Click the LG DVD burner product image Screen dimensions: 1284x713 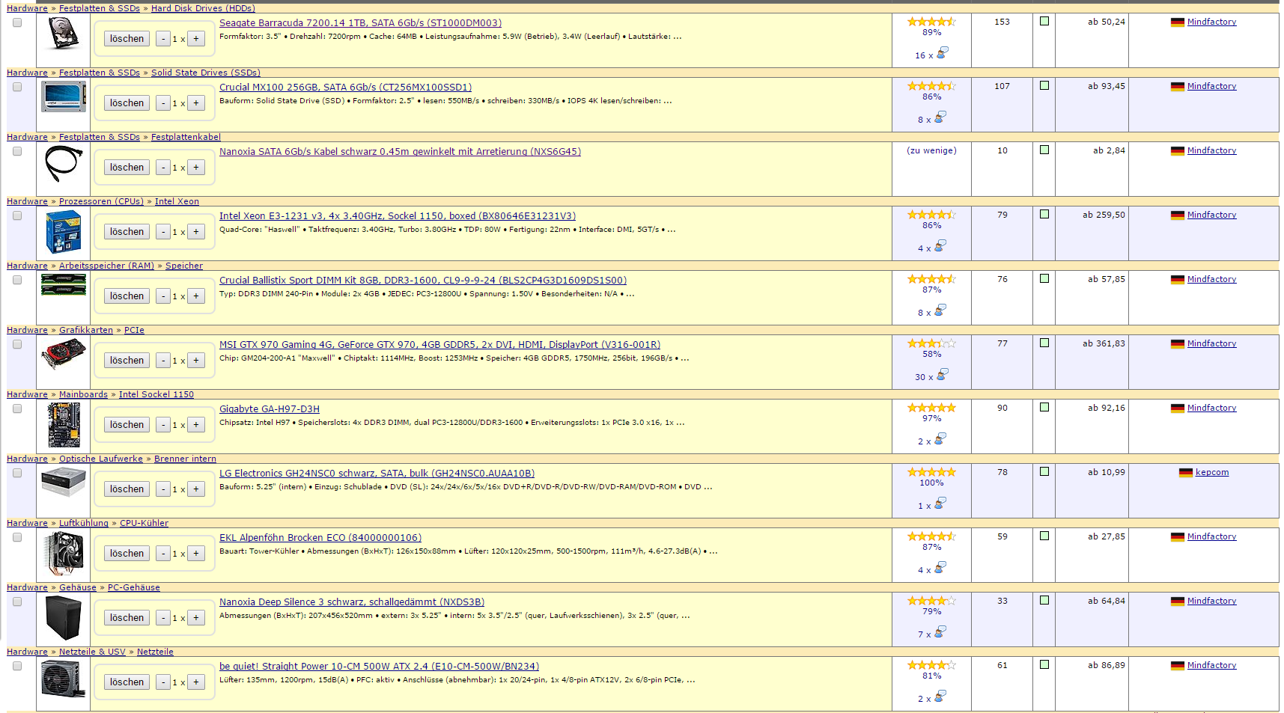coord(64,482)
